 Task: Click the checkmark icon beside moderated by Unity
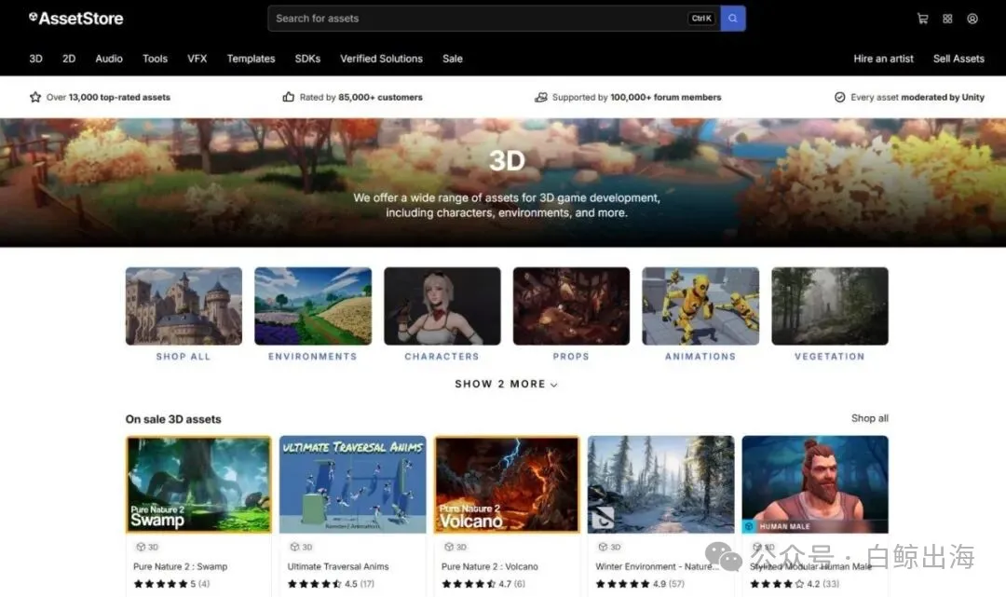840,97
